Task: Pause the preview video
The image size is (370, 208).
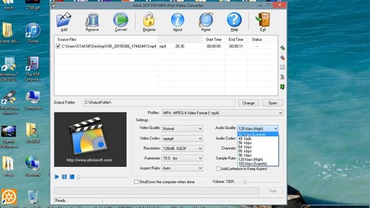Action: (x=64, y=177)
